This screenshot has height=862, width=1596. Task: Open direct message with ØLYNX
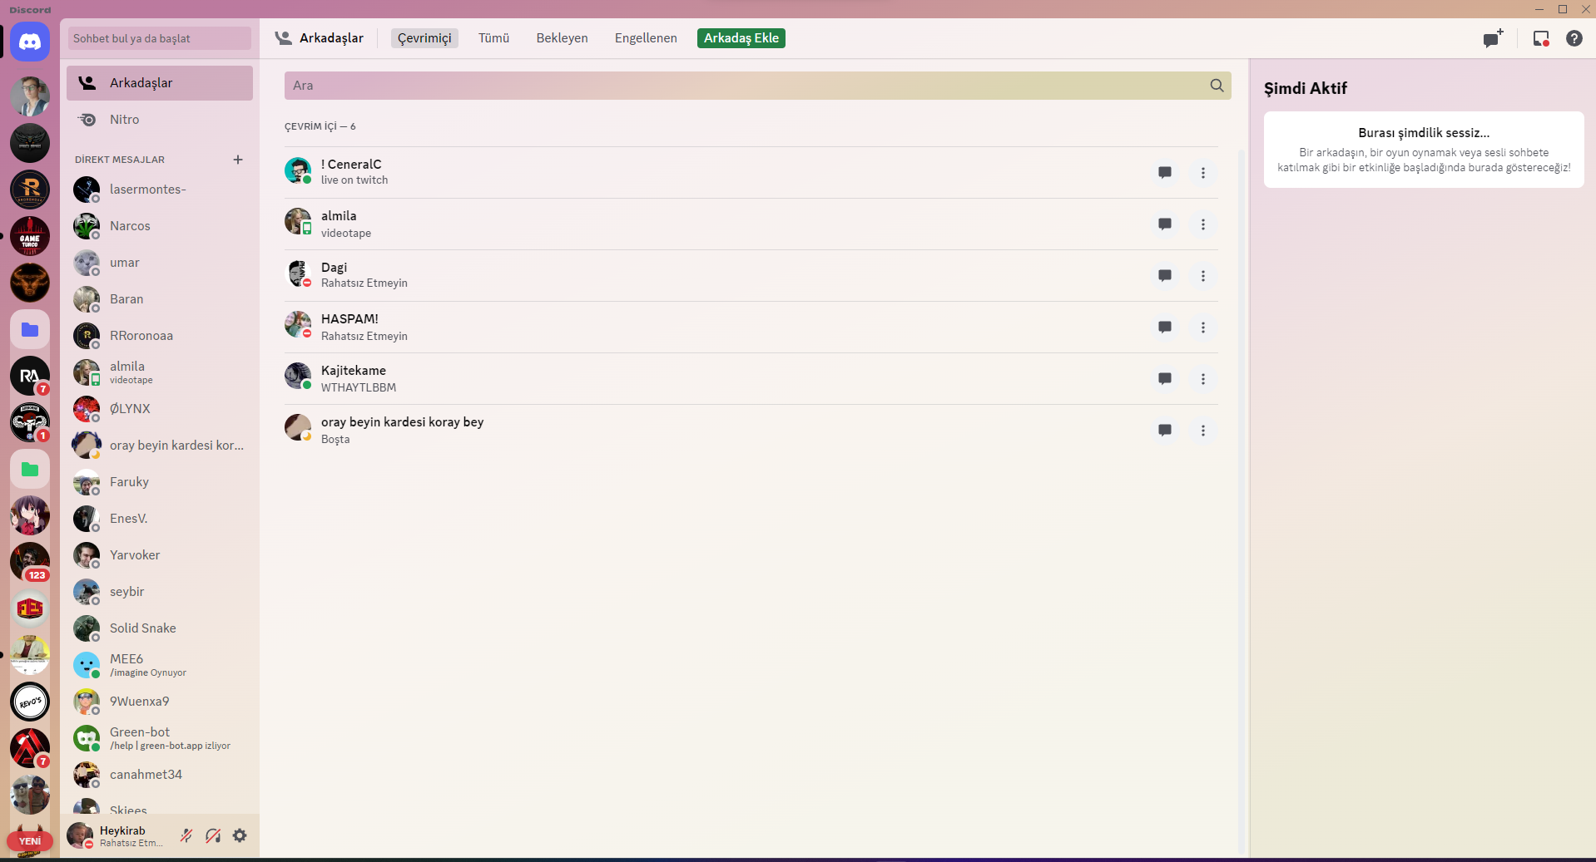point(160,409)
